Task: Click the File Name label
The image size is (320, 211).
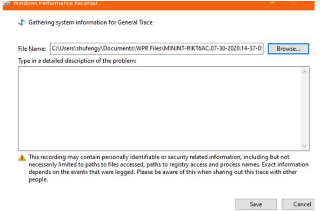Action: (x=32, y=48)
